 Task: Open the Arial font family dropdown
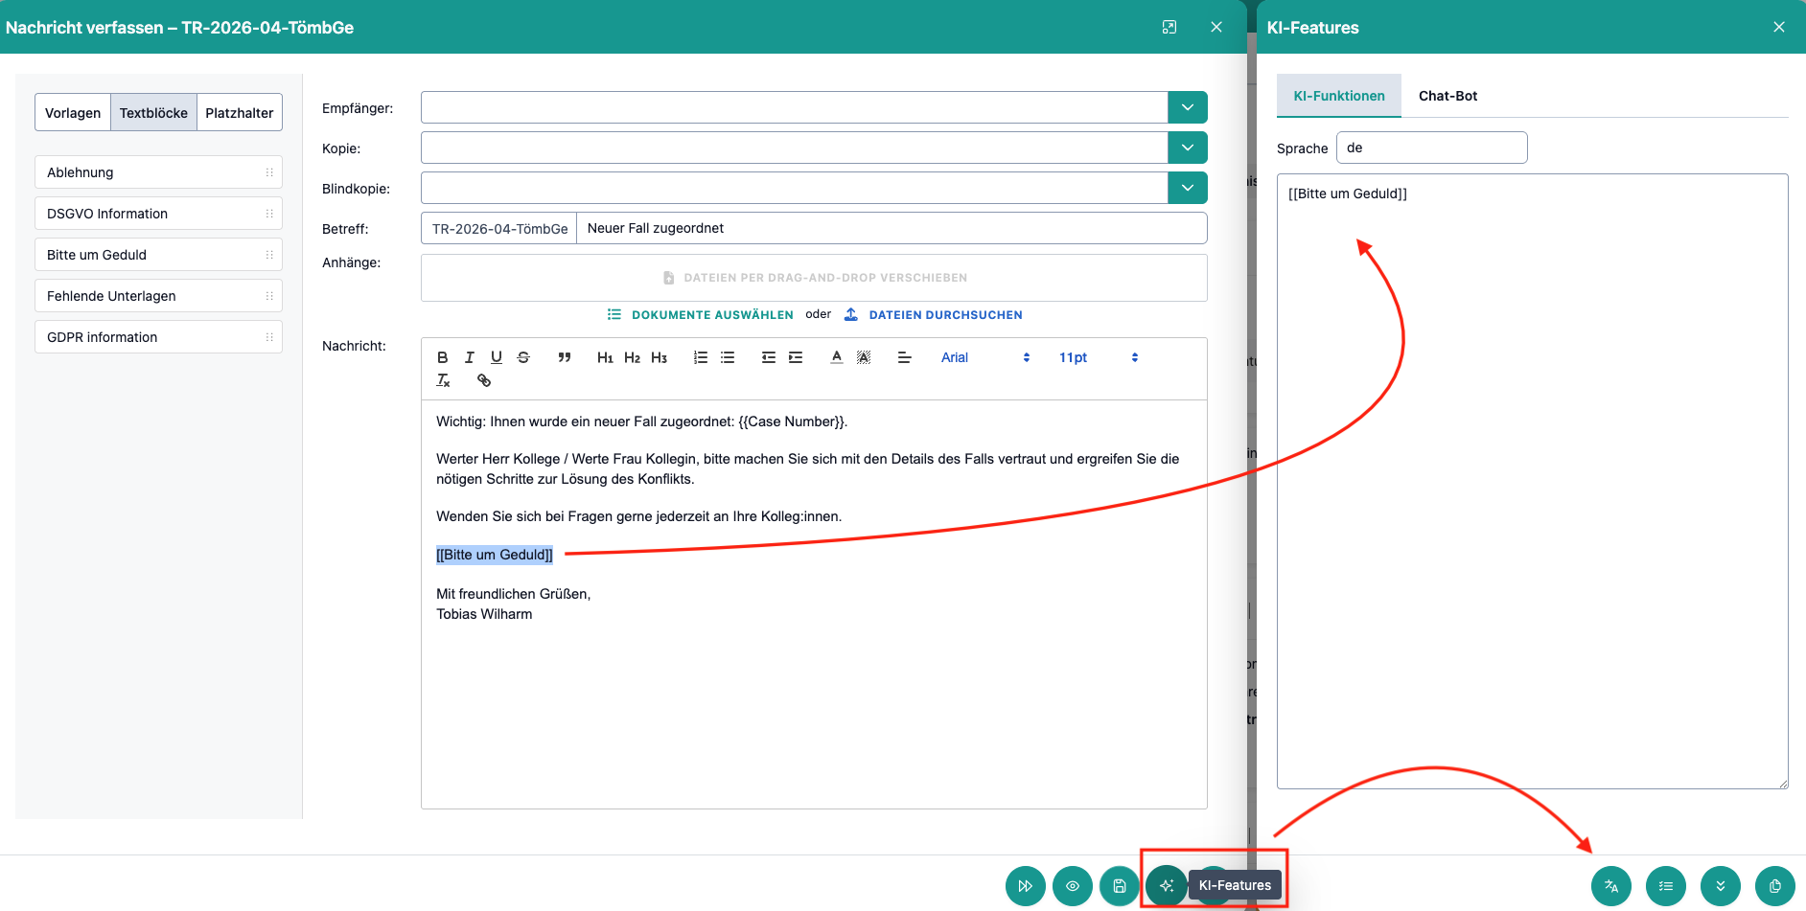pos(985,357)
